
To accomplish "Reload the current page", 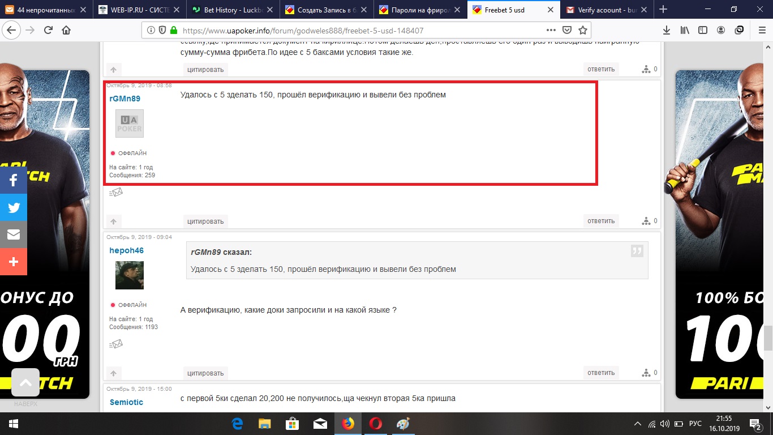I will (x=49, y=30).
